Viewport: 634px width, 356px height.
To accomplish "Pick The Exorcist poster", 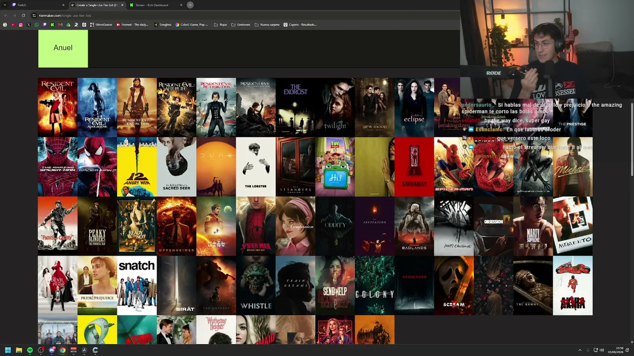I will 295,107.
